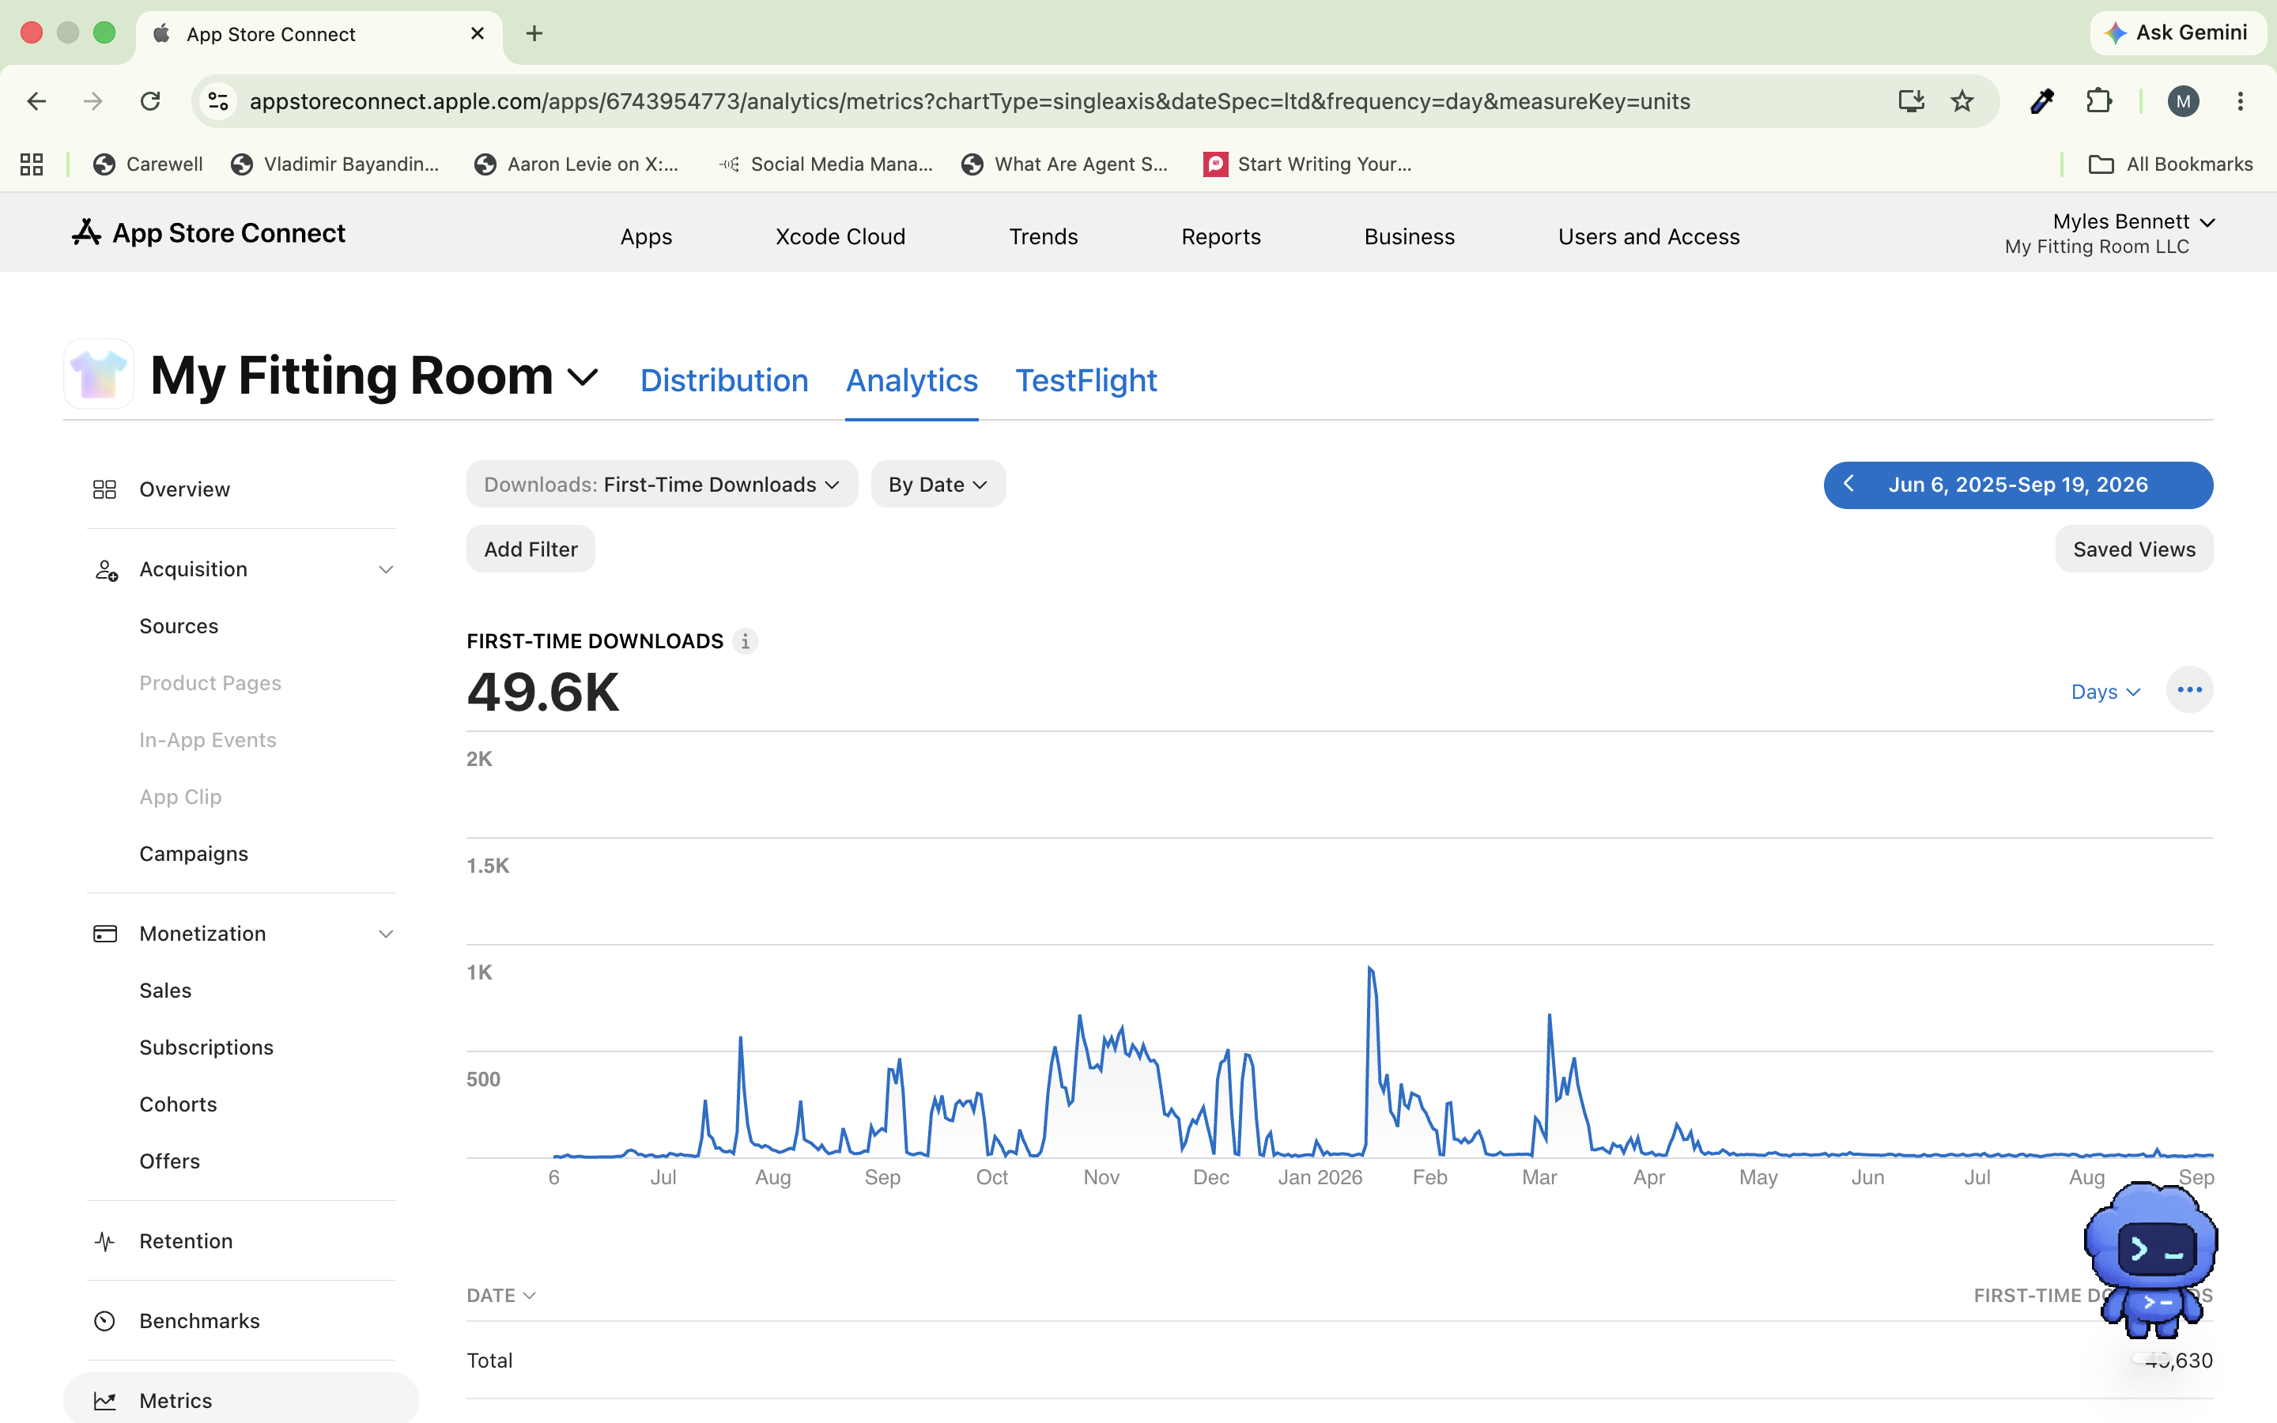Screen dimensions: 2277x1423
Task: Click the blue robot assistant icon
Action: click(x=2151, y=1261)
